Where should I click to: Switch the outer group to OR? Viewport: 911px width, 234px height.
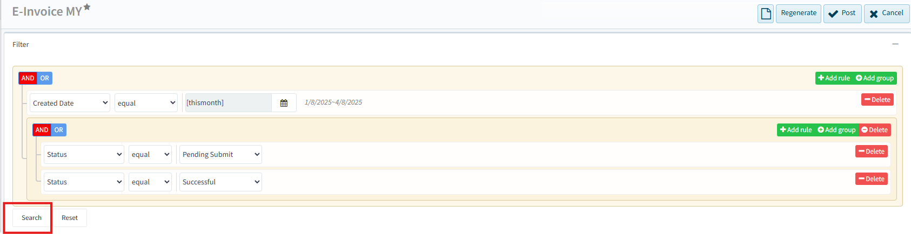pos(45,78)
